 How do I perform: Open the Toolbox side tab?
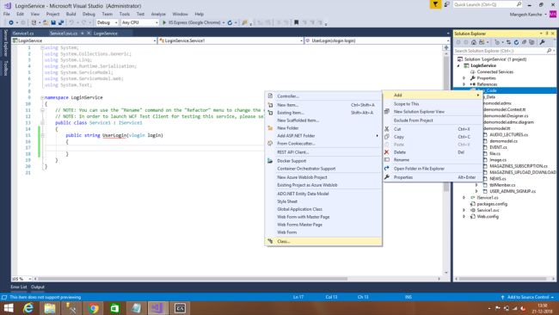[x=5, y=68]
